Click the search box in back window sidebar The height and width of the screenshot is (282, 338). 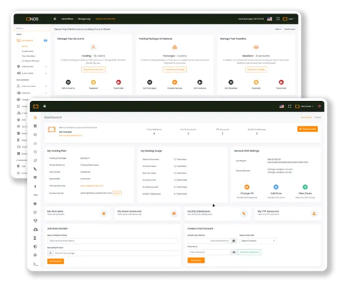pyautogui.click(x=32, y=28)
